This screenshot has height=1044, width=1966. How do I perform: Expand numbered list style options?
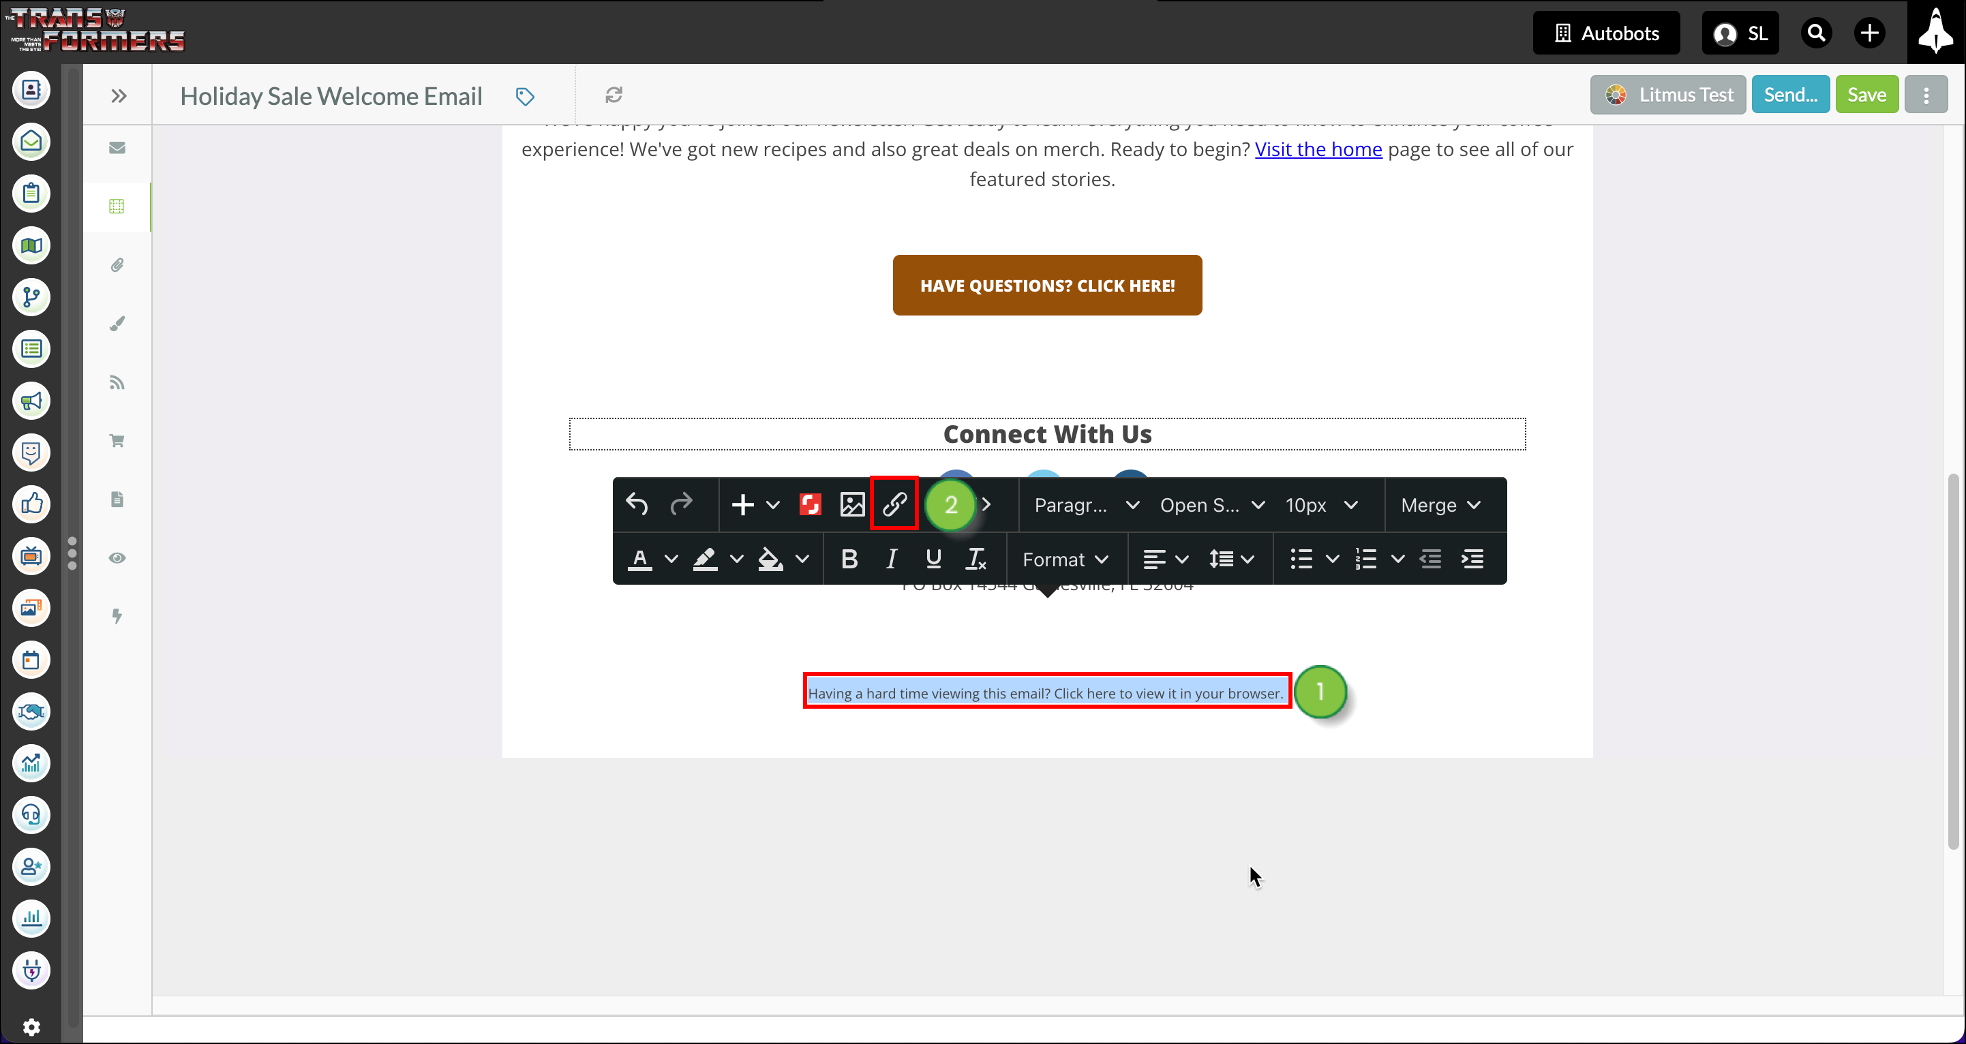(1397, 559)
